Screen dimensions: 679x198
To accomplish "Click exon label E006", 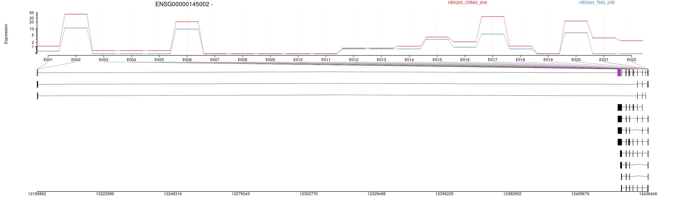I will coord(187,60).
